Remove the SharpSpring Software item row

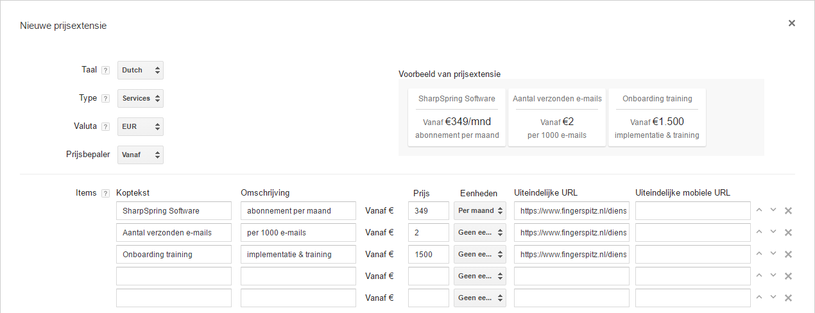[x=788, y=210]
